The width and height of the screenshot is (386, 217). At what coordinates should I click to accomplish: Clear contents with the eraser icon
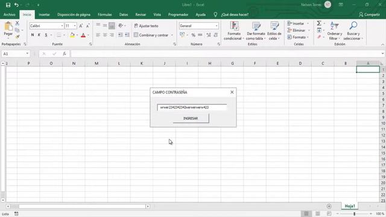319,37
